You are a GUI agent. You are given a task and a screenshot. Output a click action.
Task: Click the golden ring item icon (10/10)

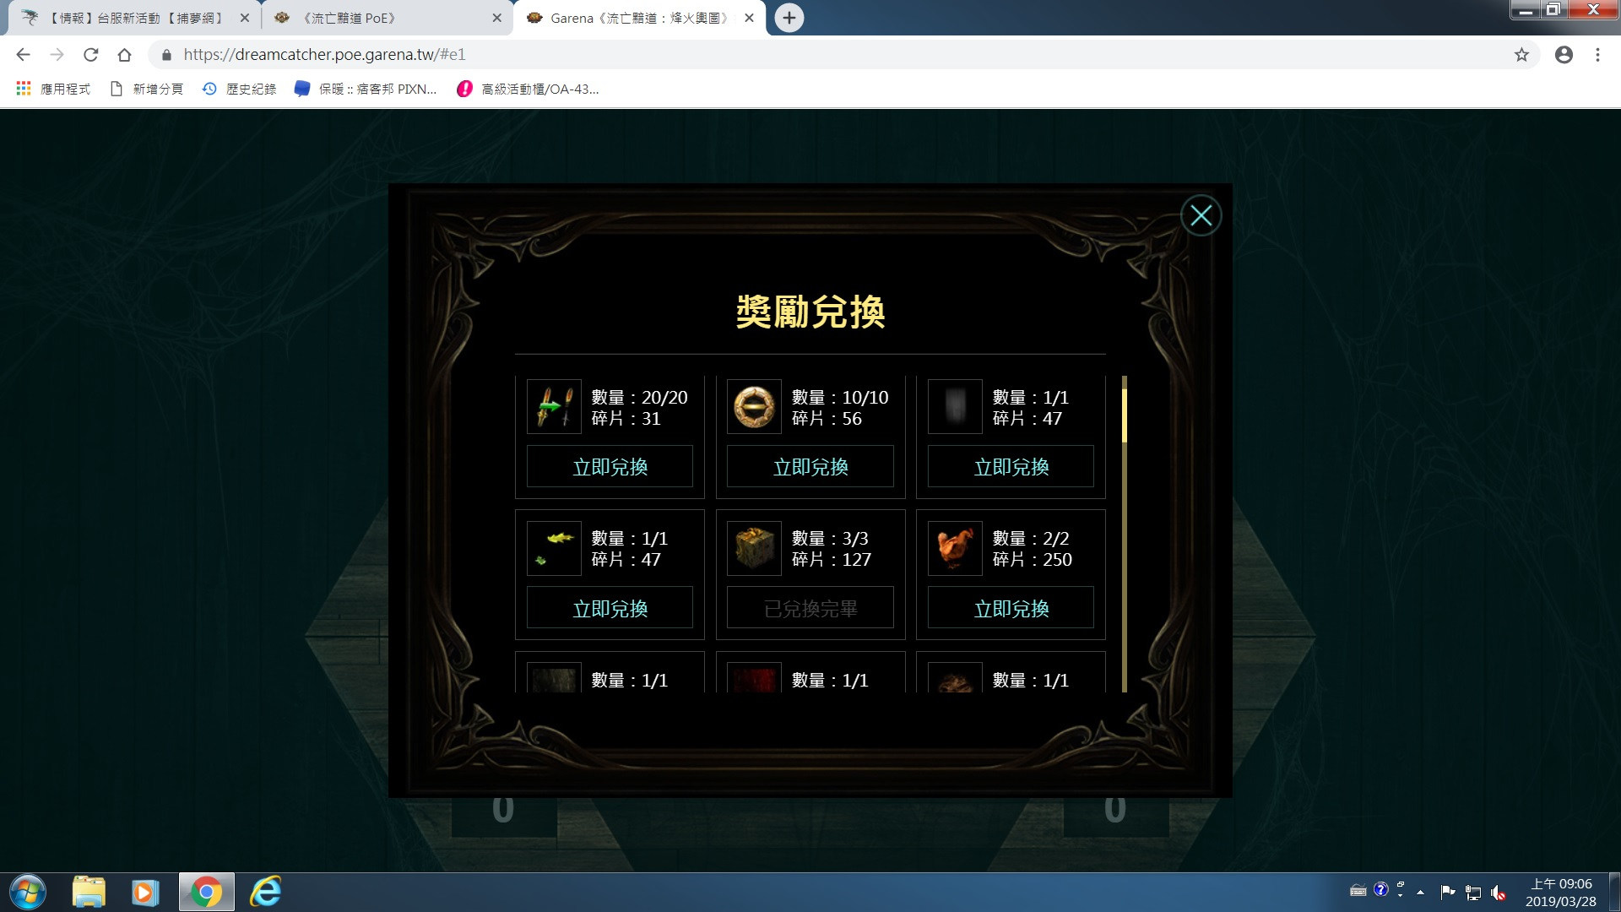point(754,406)
